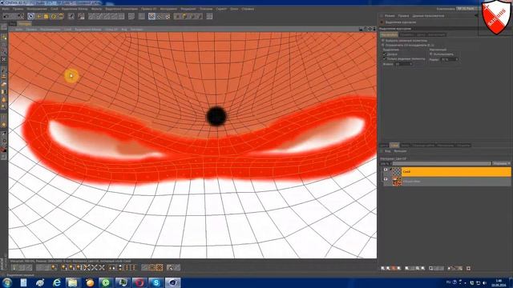Hide the orange Слой layer via eye icon
The width and height of the screenshot is (513, 288).
(386, 170)
